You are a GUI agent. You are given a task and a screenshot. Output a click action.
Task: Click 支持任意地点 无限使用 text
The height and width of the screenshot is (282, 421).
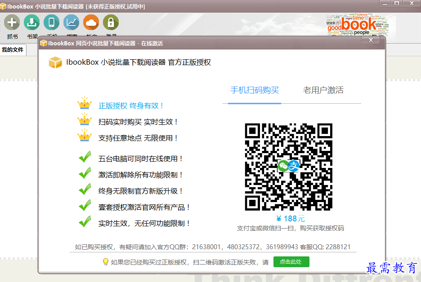[x=138, y=138]
